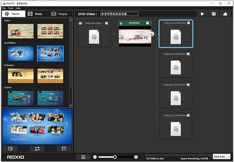Click the Softwater category label
This screenshot has width=234, height=162.
pos(9,65)
